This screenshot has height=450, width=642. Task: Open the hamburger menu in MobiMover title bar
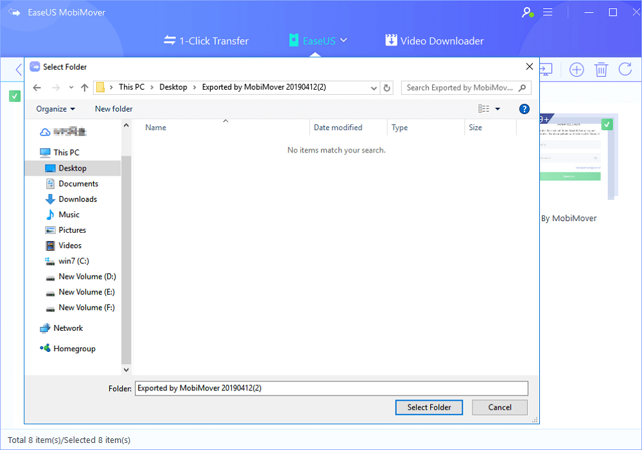[x=548, y=12]
